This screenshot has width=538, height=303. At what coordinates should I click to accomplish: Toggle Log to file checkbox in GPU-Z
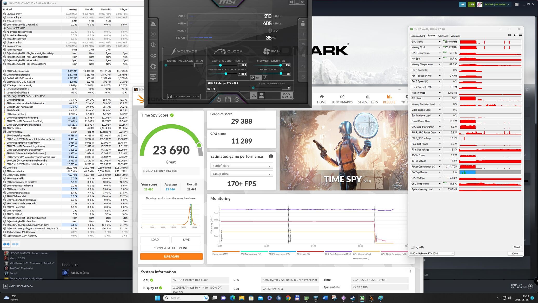[413, 247]
